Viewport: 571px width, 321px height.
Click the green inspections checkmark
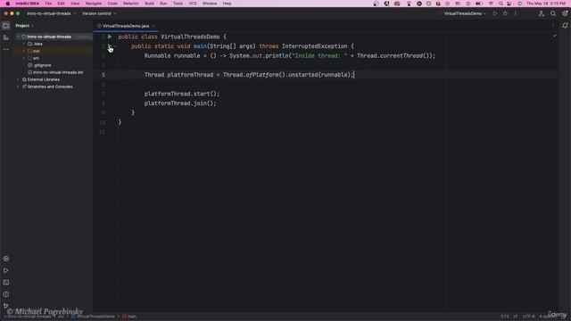[555, 36]
